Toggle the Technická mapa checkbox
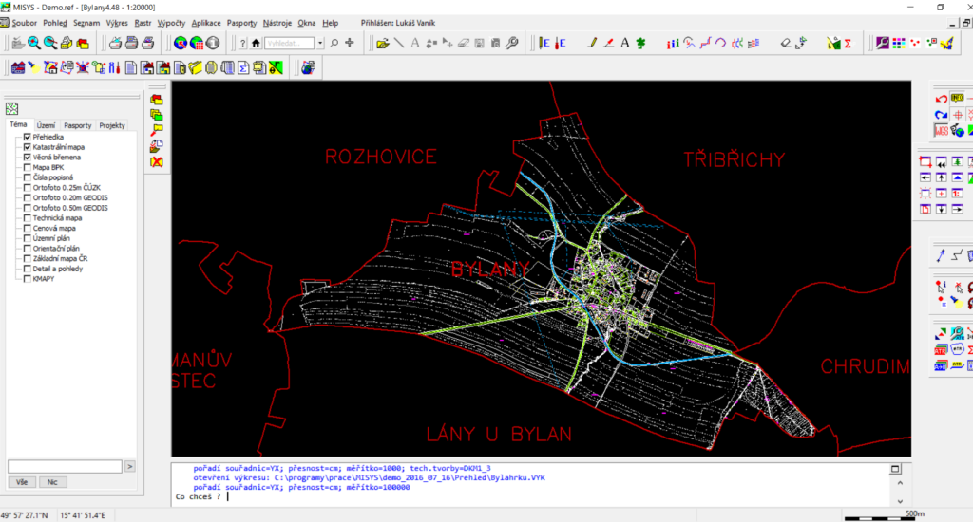 [28, 218]
